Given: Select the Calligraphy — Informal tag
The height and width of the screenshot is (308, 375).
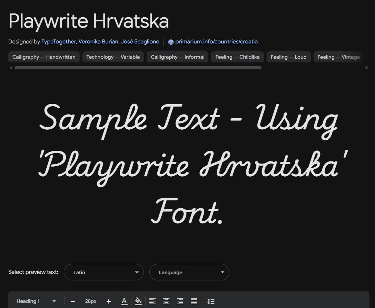Looking at the screenshot, I should coord(177,57).
